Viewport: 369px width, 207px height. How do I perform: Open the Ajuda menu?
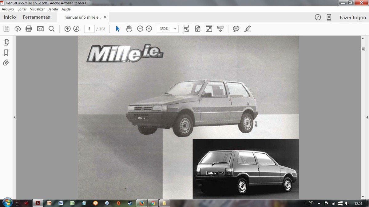[66, 9]
